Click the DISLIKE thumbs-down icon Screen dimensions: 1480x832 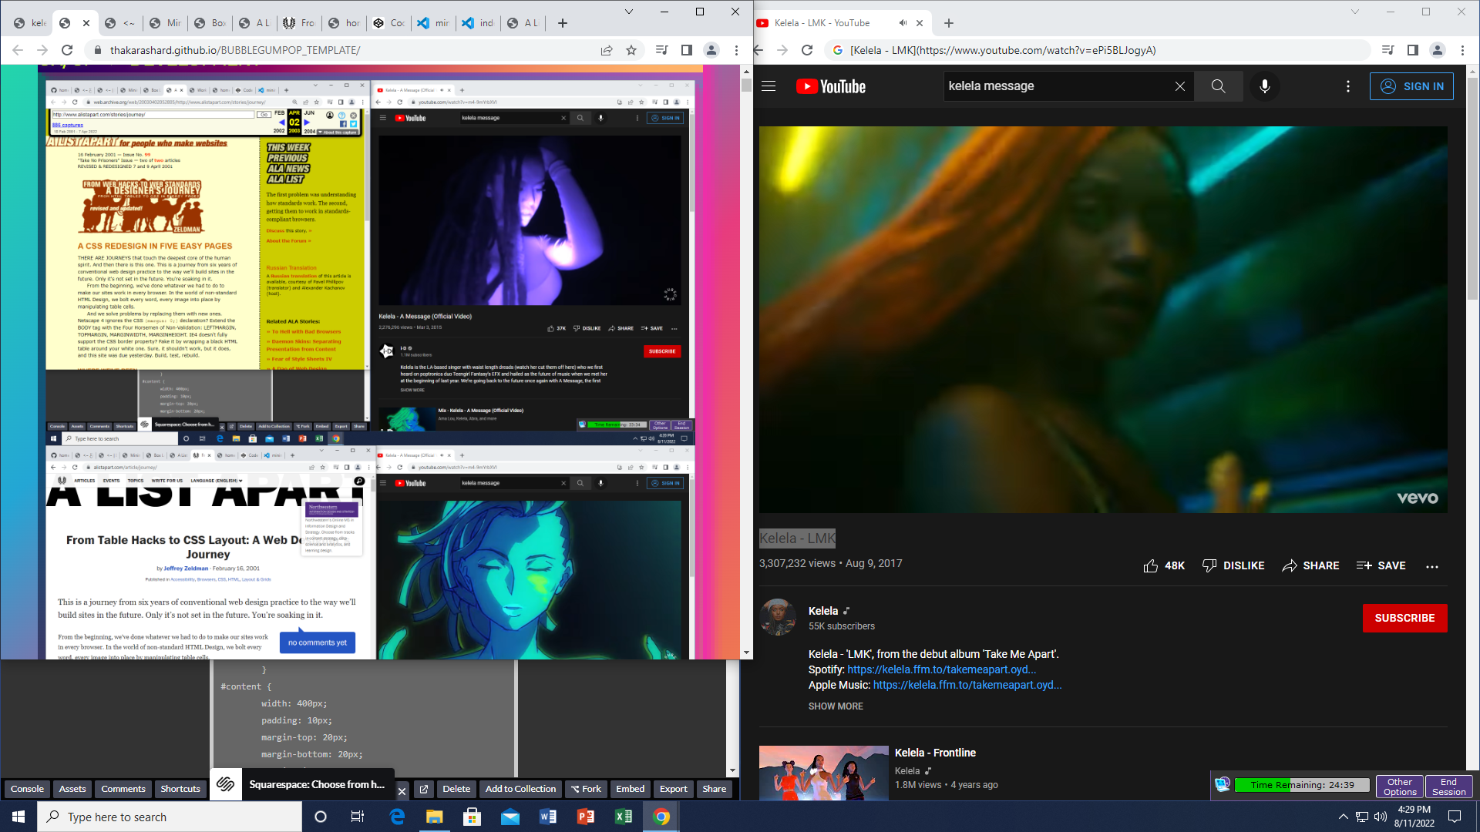[1209, 565]
